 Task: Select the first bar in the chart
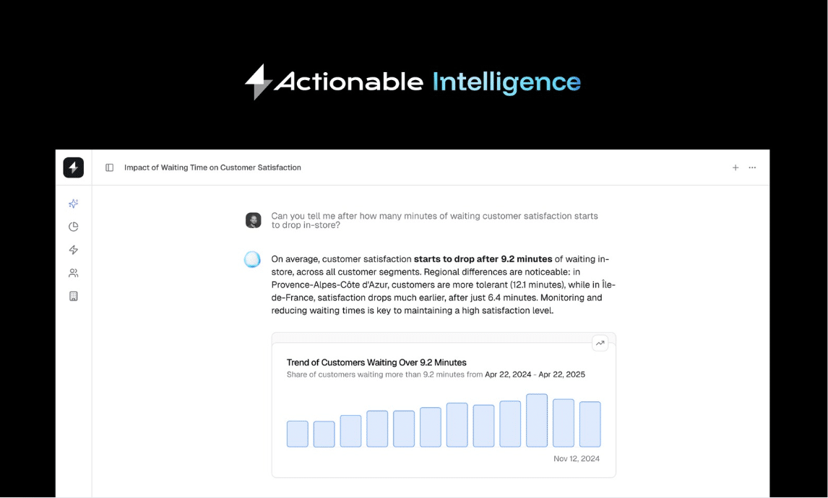297,434
